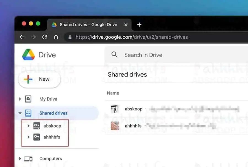Select the ahhhhfs shared drive key icon
The image size is (248, 167).
point(36,137)
